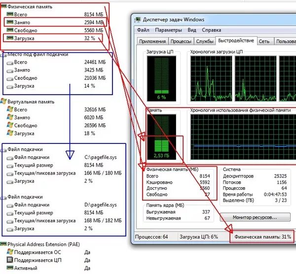The width and height of the screenshot is (296, 274).
Task: Open the Вид menu
Action: (x=192, y=30)
